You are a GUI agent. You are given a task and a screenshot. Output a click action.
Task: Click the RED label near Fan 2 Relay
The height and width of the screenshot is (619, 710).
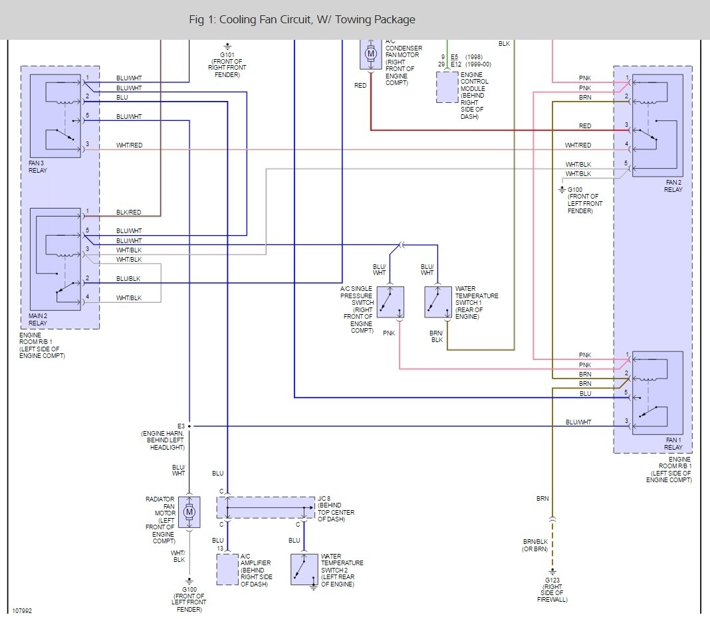tap(585, 126)
